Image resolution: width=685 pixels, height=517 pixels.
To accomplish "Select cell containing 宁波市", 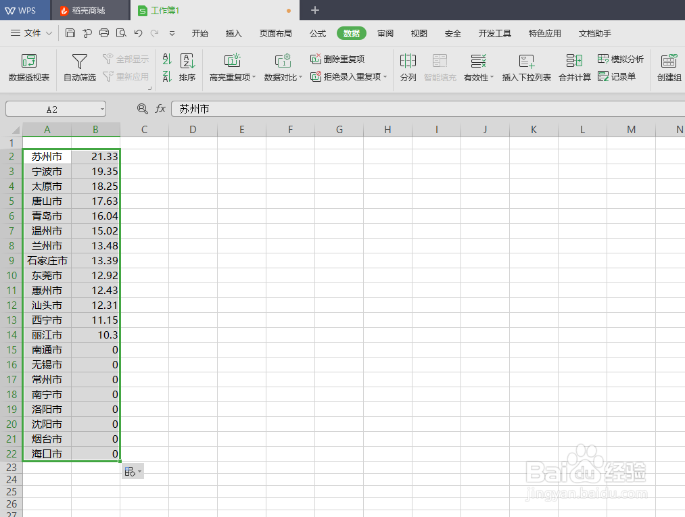I will tap(47, 172).
